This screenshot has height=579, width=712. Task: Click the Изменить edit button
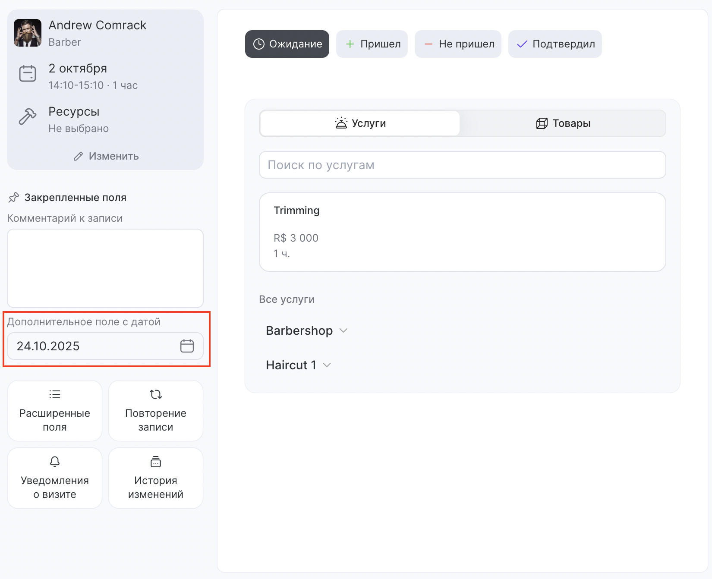coord(106,156)
